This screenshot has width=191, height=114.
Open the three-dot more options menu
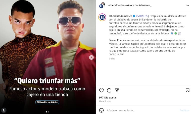[187, 5]
